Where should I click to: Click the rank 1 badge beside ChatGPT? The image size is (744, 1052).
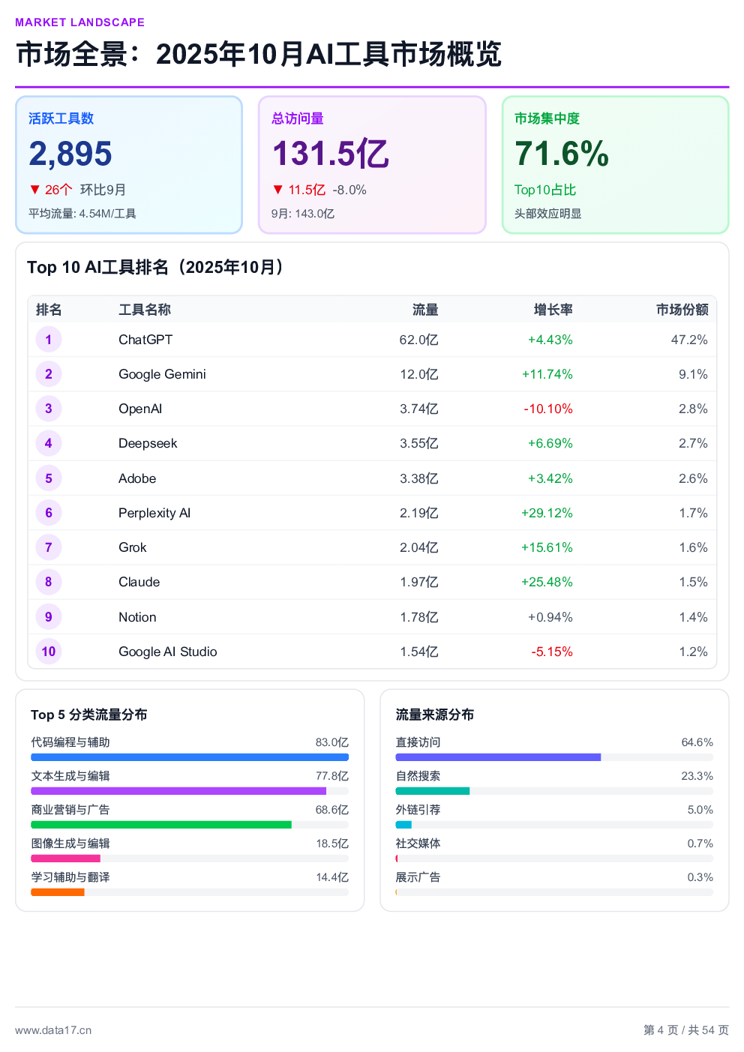pos(49,340)
